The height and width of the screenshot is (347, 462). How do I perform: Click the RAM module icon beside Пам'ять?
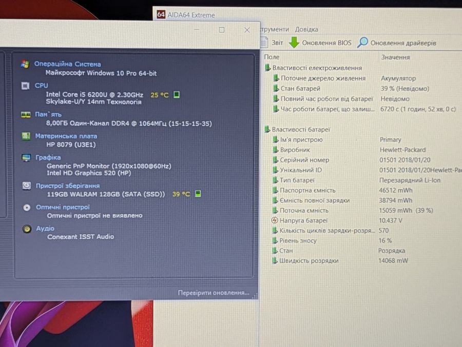coord(26,114)
